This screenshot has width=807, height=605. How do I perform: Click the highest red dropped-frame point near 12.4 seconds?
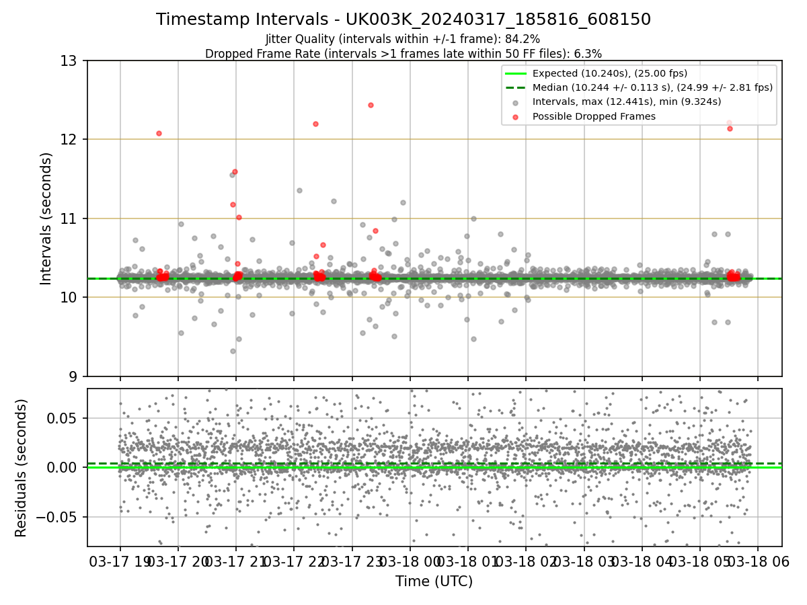[x=371, y=105]
